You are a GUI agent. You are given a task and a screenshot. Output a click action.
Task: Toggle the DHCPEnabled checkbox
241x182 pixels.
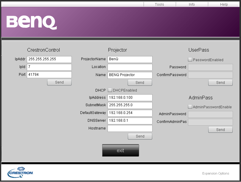(110, 90)
